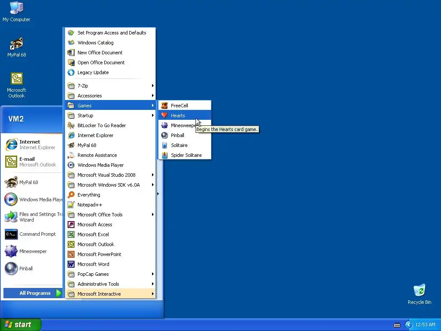Launch Minesweeper from recent programs list

pos(33,251)
